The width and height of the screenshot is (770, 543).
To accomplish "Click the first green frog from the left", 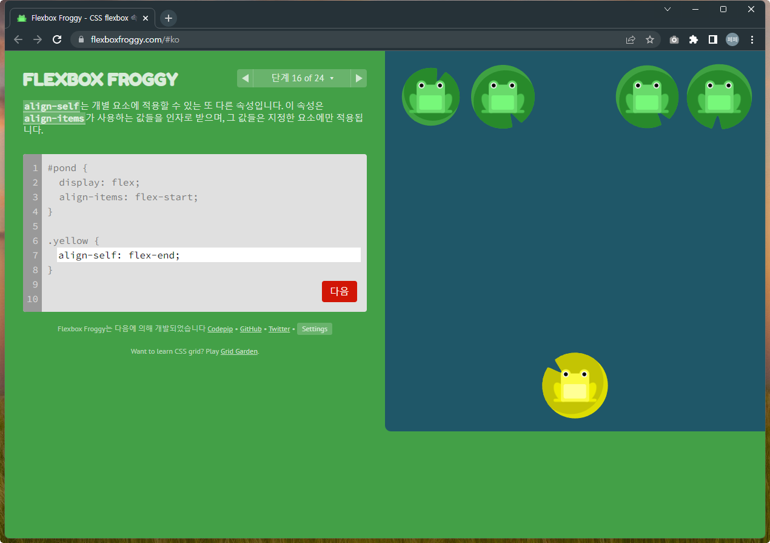I will 430,96.
